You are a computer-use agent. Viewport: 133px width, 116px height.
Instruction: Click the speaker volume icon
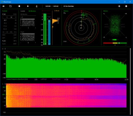click(x=3, y=6)
